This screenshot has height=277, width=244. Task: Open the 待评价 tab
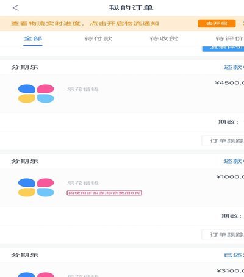[229, 38]
